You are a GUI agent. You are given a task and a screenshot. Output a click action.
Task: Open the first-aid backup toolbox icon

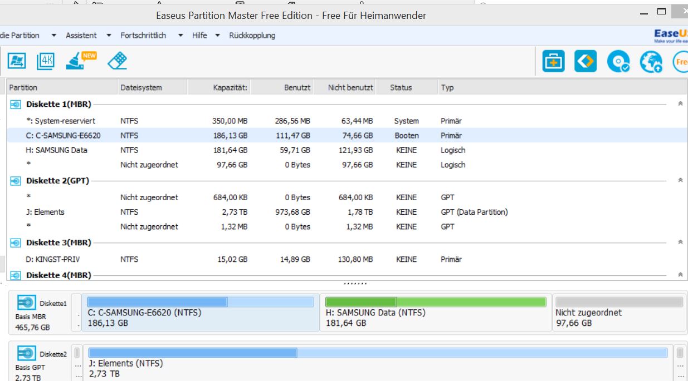553,61
